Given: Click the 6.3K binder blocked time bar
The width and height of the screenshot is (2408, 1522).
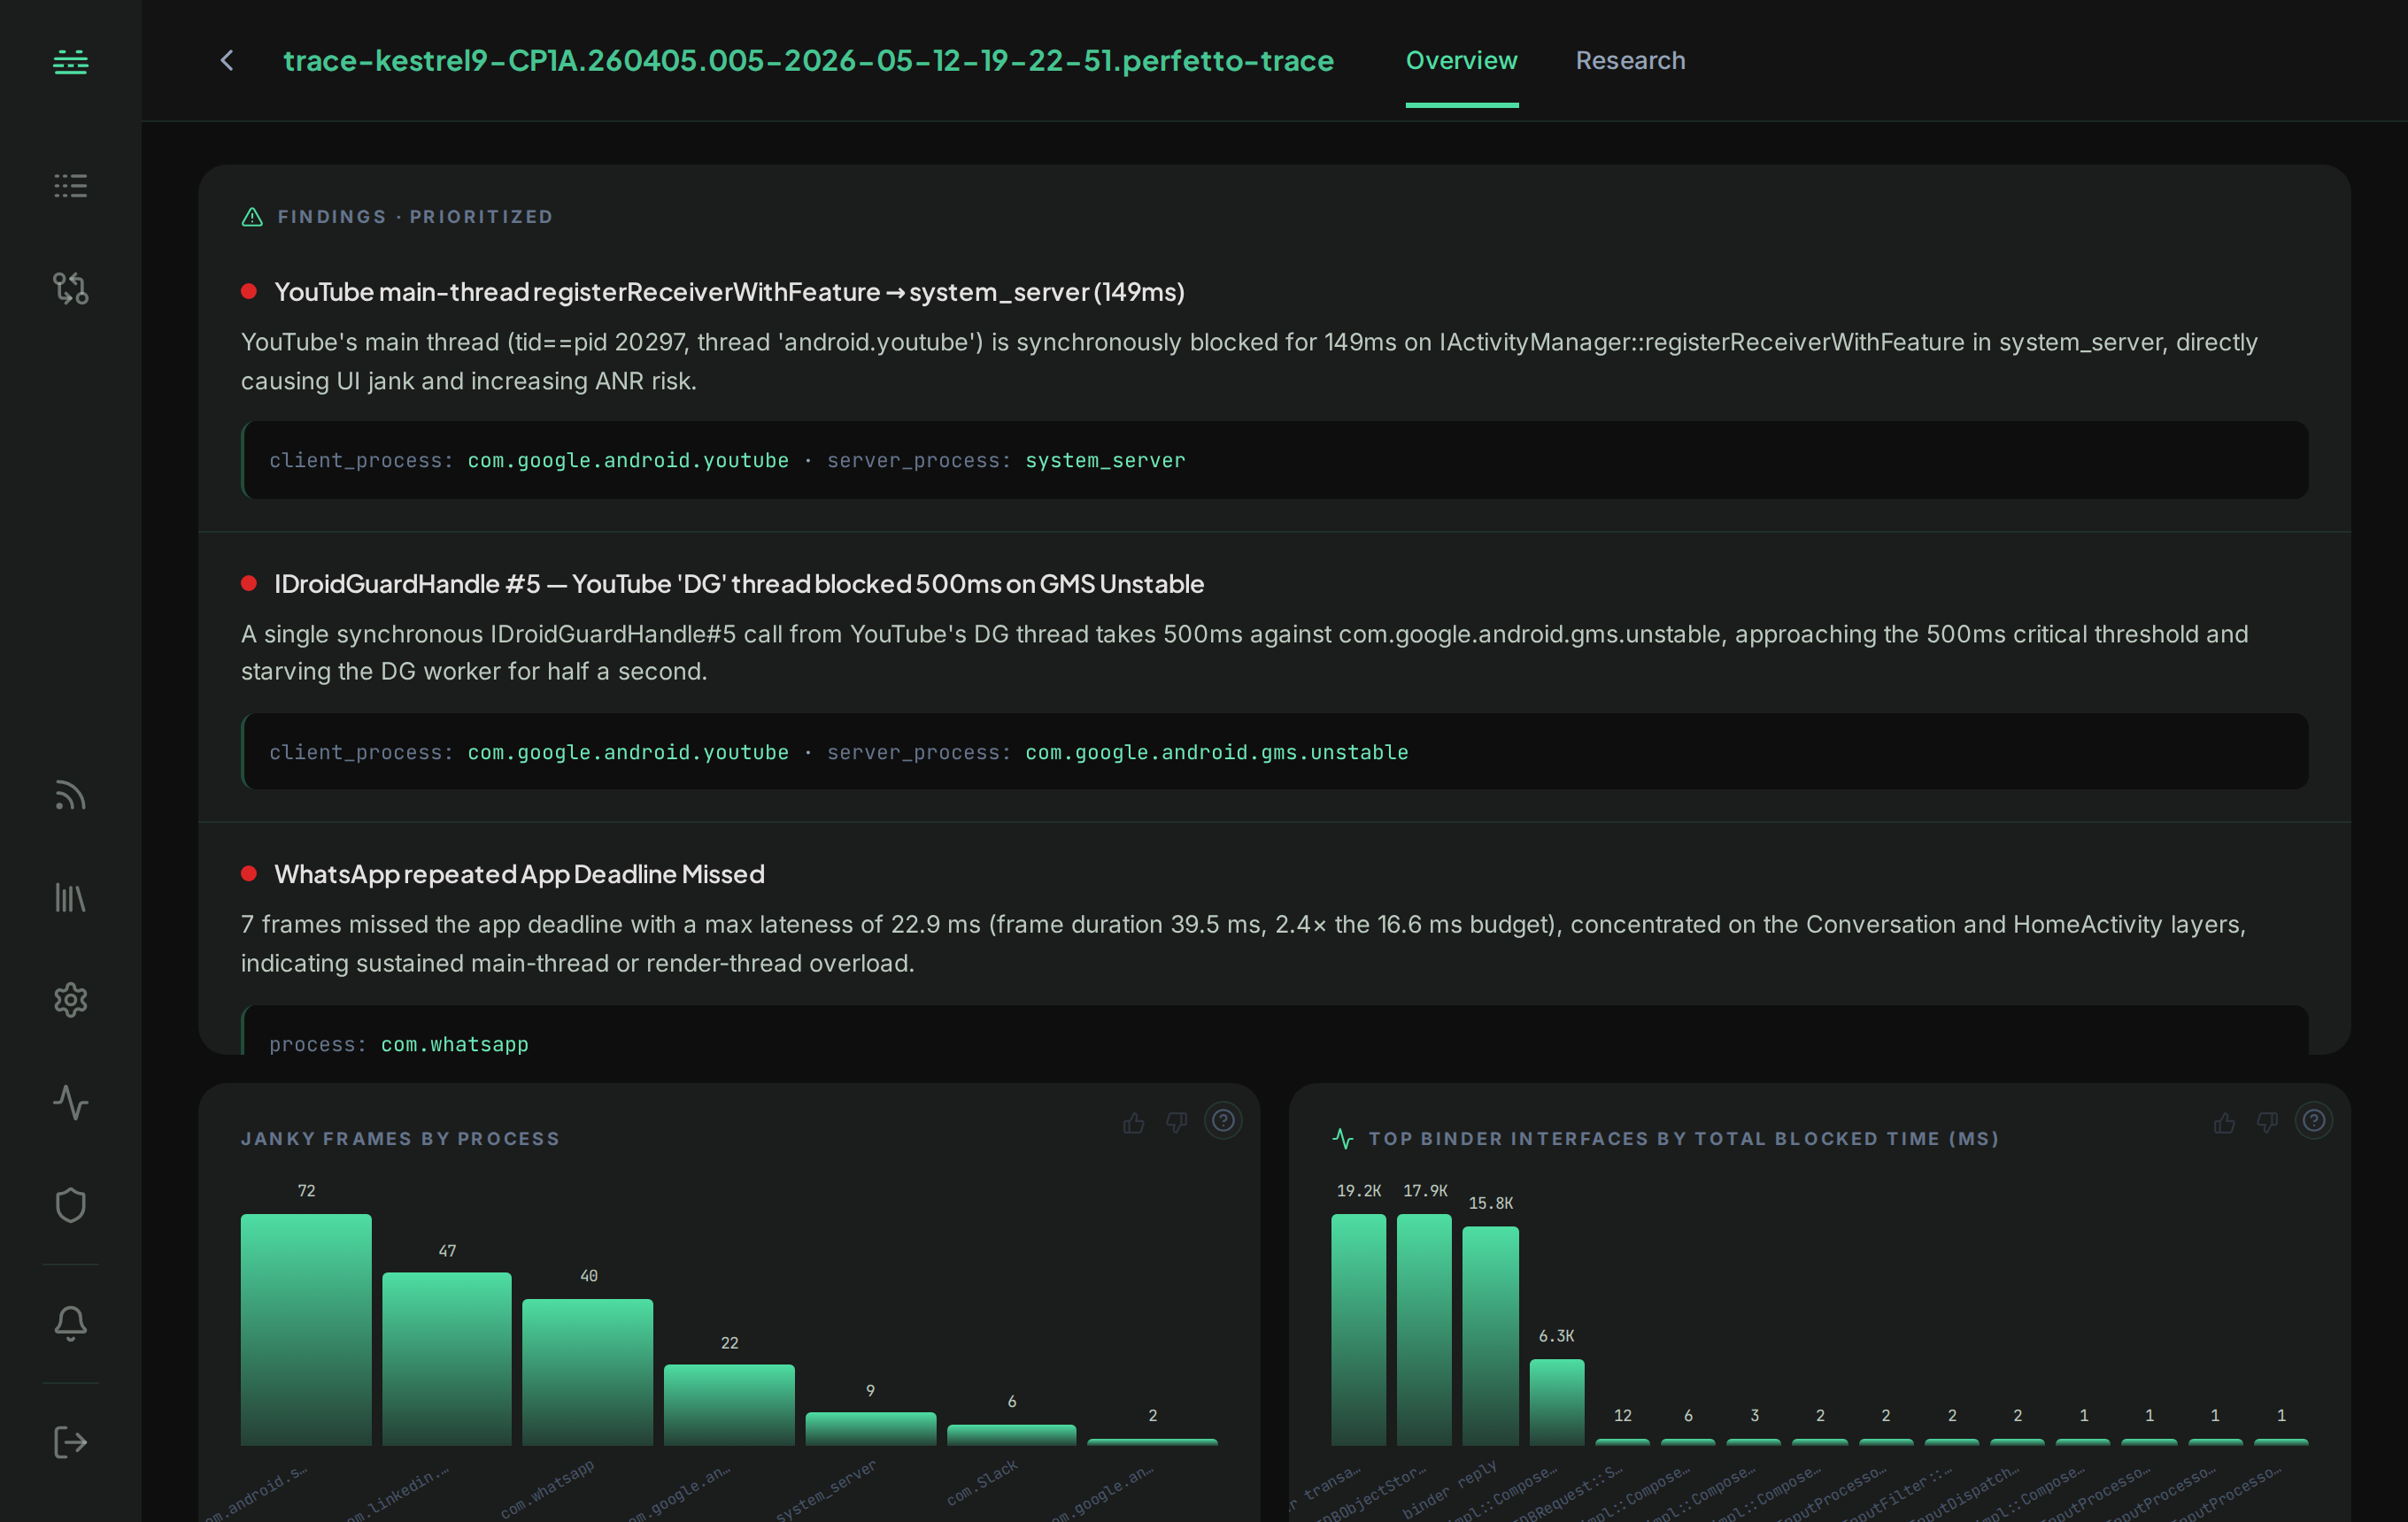Looking at the screenshot, I should (x=1556, y=1402).
